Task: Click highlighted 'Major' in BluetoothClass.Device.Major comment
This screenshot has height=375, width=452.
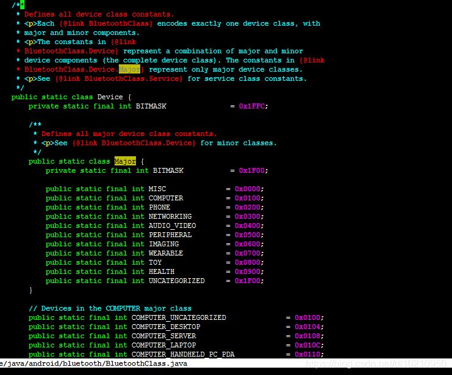Action: tap(129, 69)
